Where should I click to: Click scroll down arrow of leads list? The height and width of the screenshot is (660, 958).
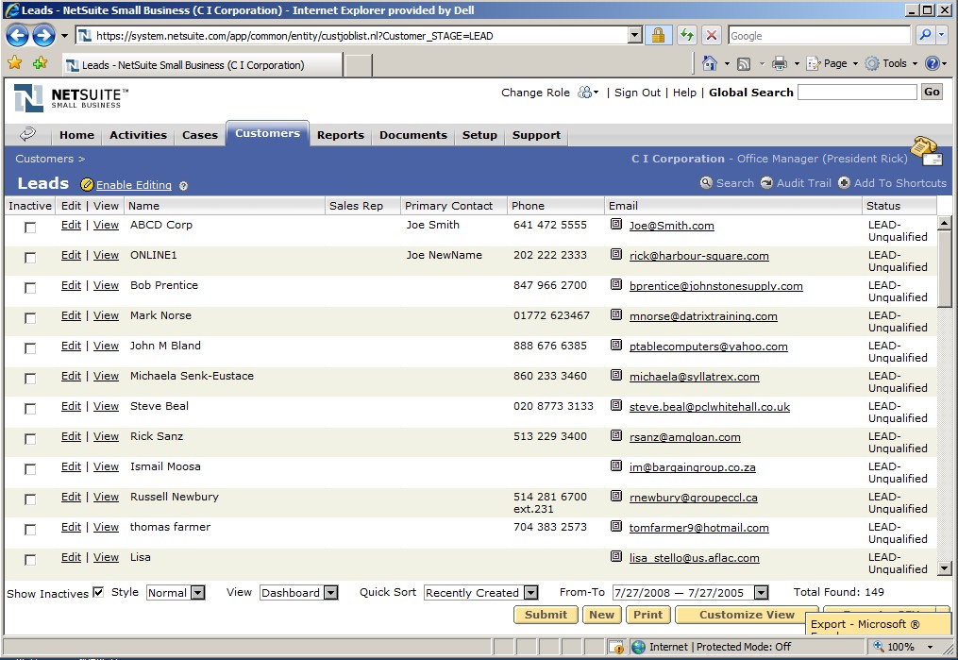[944, 568]
